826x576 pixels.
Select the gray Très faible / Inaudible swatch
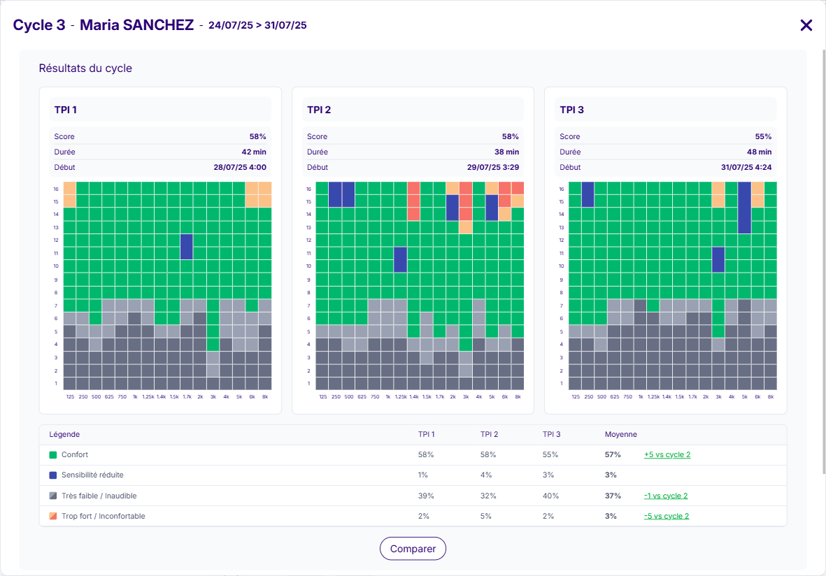coord(53,496)
